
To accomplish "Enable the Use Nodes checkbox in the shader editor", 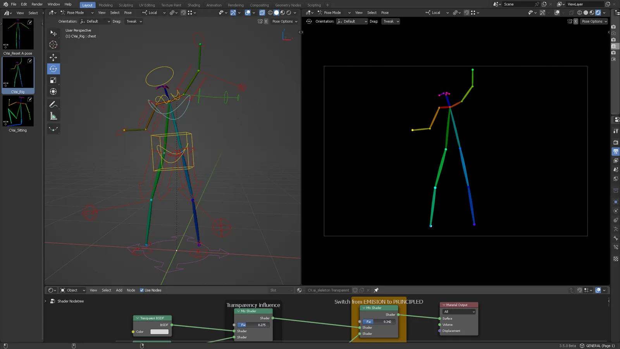I will (x=142, y=290).
